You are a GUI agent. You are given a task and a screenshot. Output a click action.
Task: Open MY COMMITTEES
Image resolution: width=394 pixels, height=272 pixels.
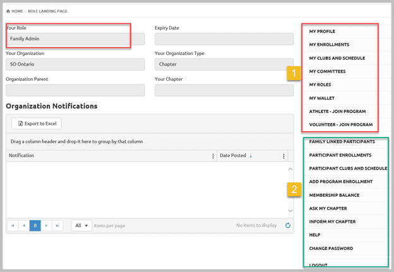tap(327, 71)
